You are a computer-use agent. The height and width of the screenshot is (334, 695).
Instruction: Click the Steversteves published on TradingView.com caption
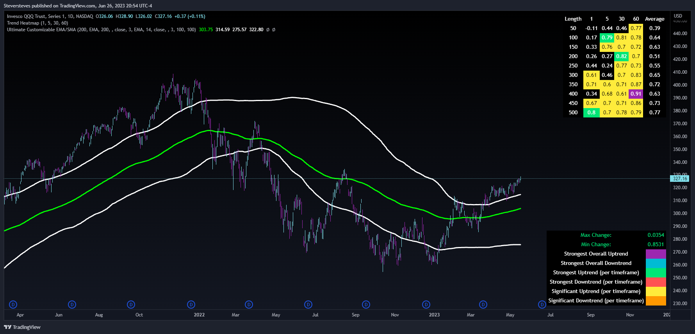(x=78, y=6)
